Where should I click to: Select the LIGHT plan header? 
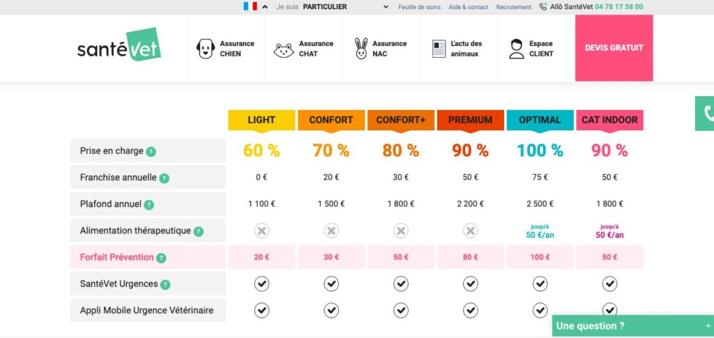pos(261,120)
